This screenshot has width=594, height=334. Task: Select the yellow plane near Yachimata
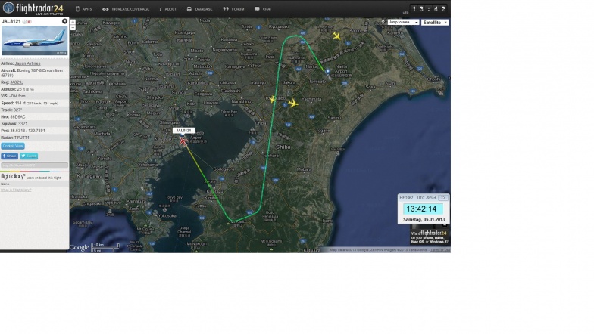(x=292, y=103)
